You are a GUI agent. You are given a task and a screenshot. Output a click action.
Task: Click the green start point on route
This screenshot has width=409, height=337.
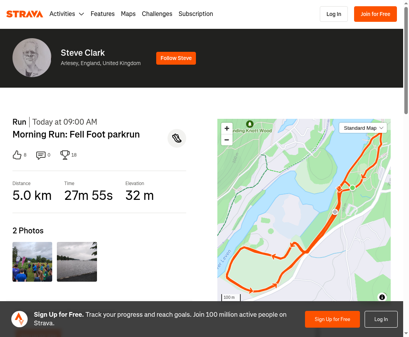(353, 187)
